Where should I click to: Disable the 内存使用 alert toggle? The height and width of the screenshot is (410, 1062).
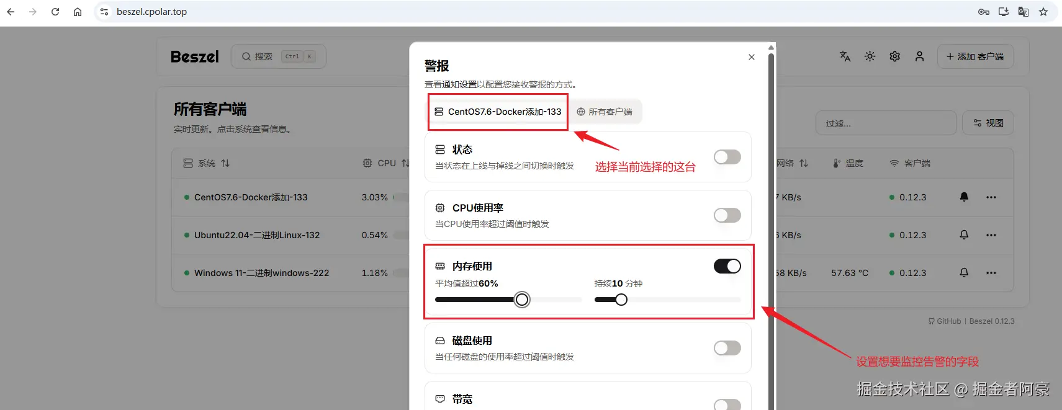(727, 266)
